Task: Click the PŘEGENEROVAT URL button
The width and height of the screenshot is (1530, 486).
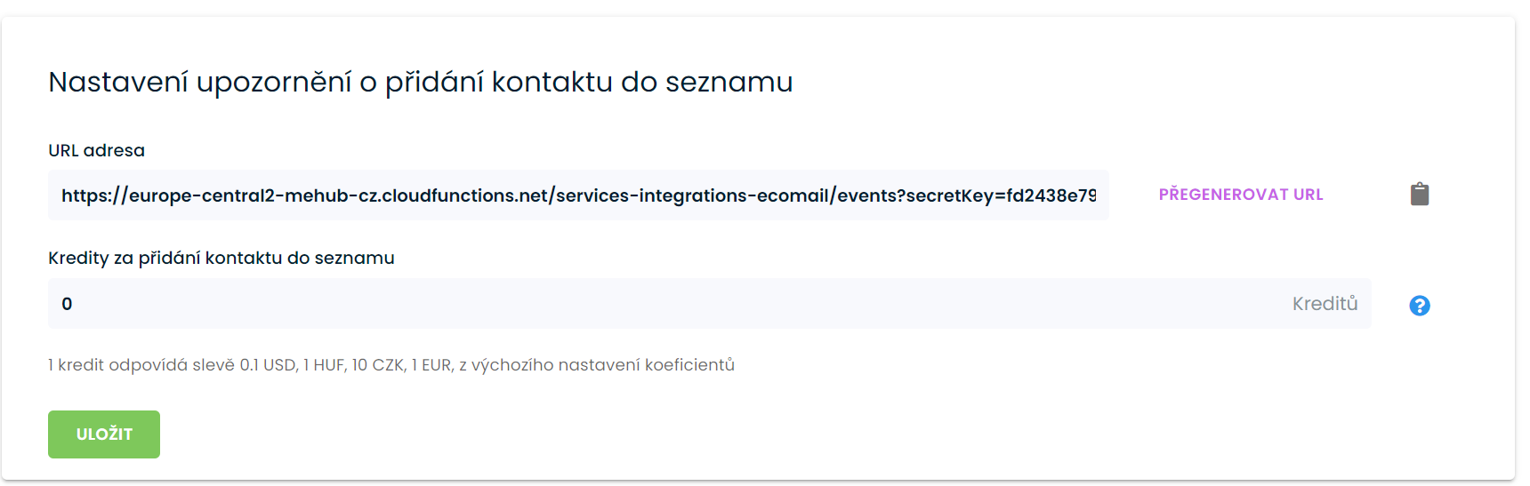Action: 1240,195
